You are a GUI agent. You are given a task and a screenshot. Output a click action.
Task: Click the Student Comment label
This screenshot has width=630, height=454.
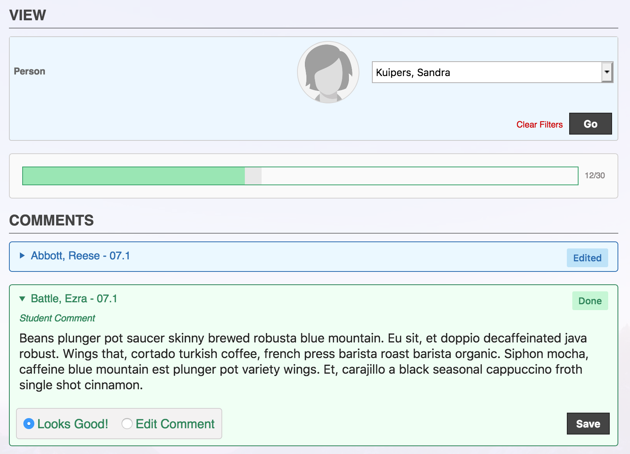pos(57,318)
